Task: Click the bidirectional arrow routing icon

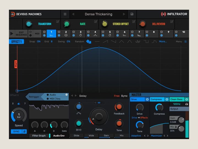Action: pyautogui.click(x=99, y=103)
